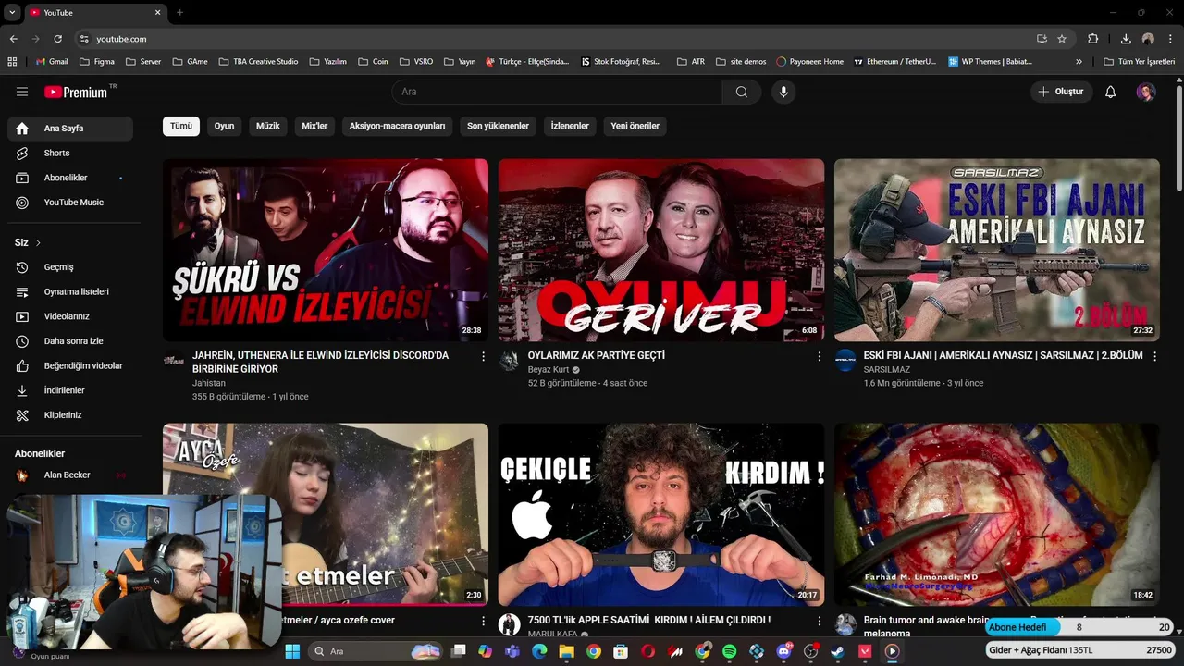
Task: Open the Alan Becker subscription
Action: [x=70, y=475]
